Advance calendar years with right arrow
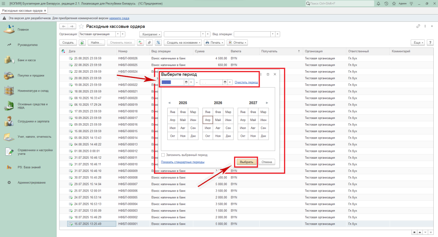This screenshot has width=438, height=237. tap(267, 103)
